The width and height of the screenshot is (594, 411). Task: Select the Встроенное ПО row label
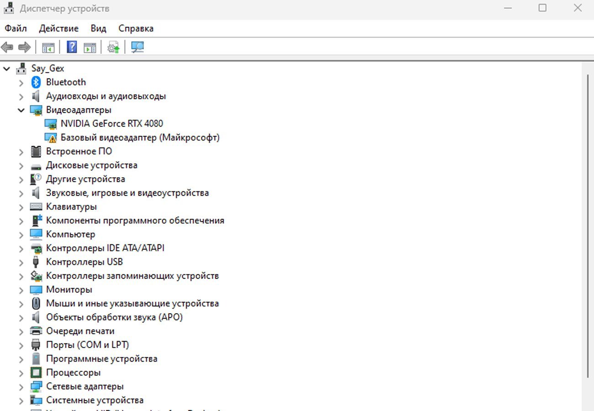(x=79, y=151)
